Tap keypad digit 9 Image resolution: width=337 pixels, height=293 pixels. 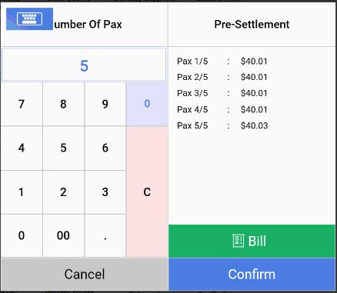(105, 104)
